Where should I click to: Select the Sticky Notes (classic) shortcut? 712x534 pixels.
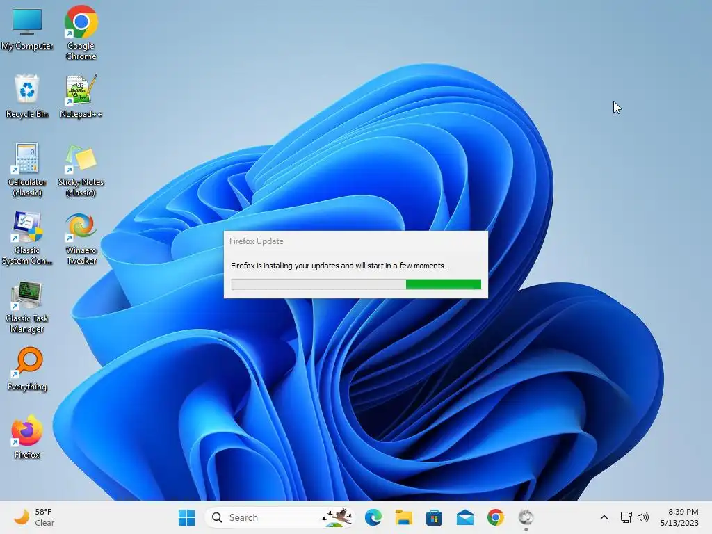81,170
